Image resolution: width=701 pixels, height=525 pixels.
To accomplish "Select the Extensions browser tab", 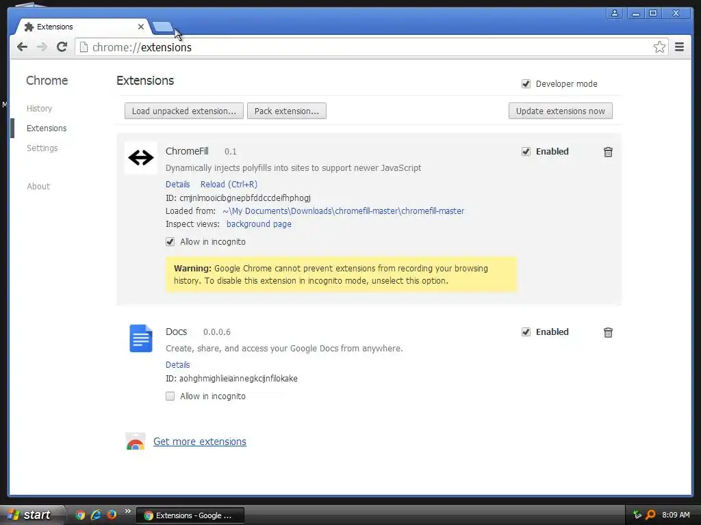I will coord(83,27).
